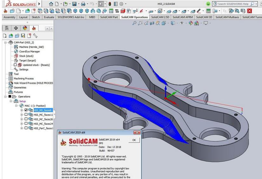Collapse the Operations tree node
Screen dimensions: 262x179
tap(5, 96)
